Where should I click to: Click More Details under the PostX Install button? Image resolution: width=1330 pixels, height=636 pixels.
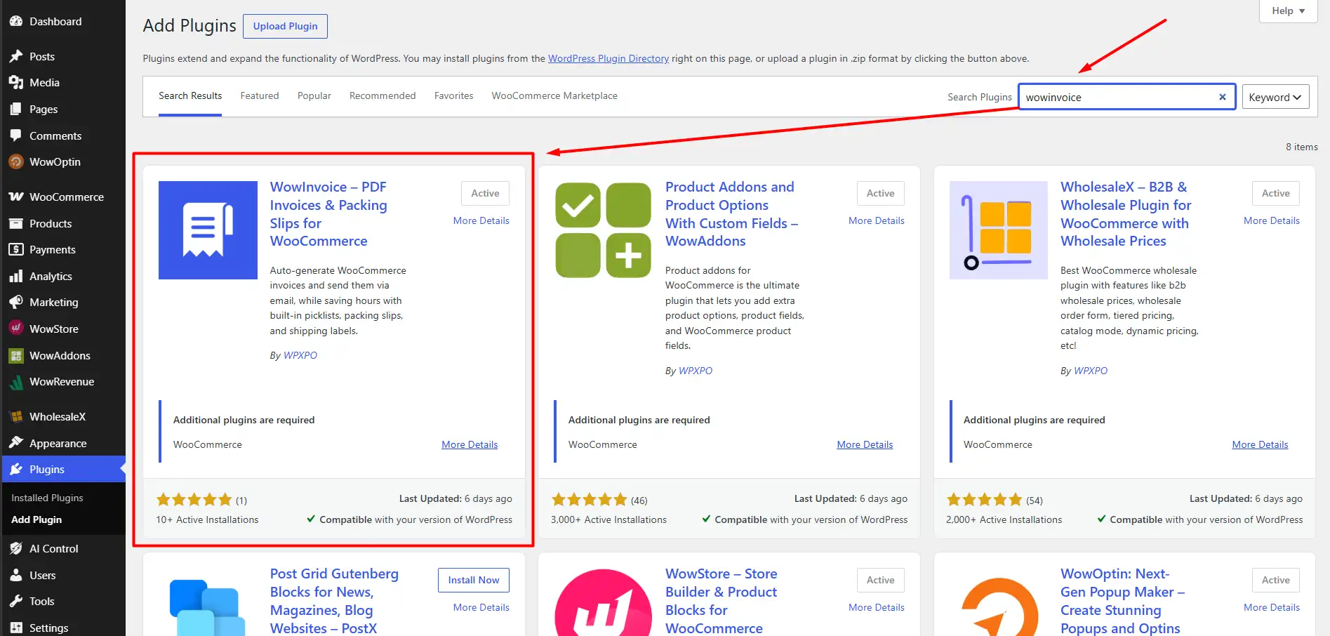(481, 607)
